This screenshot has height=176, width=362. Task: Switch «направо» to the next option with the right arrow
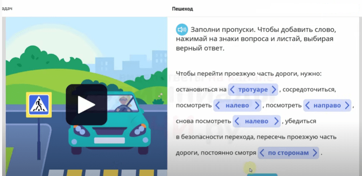(348, 105)
